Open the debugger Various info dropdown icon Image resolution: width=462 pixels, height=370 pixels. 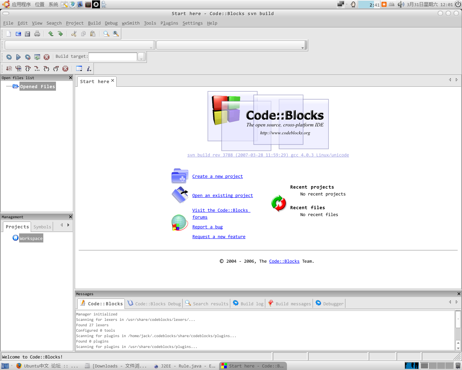pyautogui.click(x=89, y=69)
